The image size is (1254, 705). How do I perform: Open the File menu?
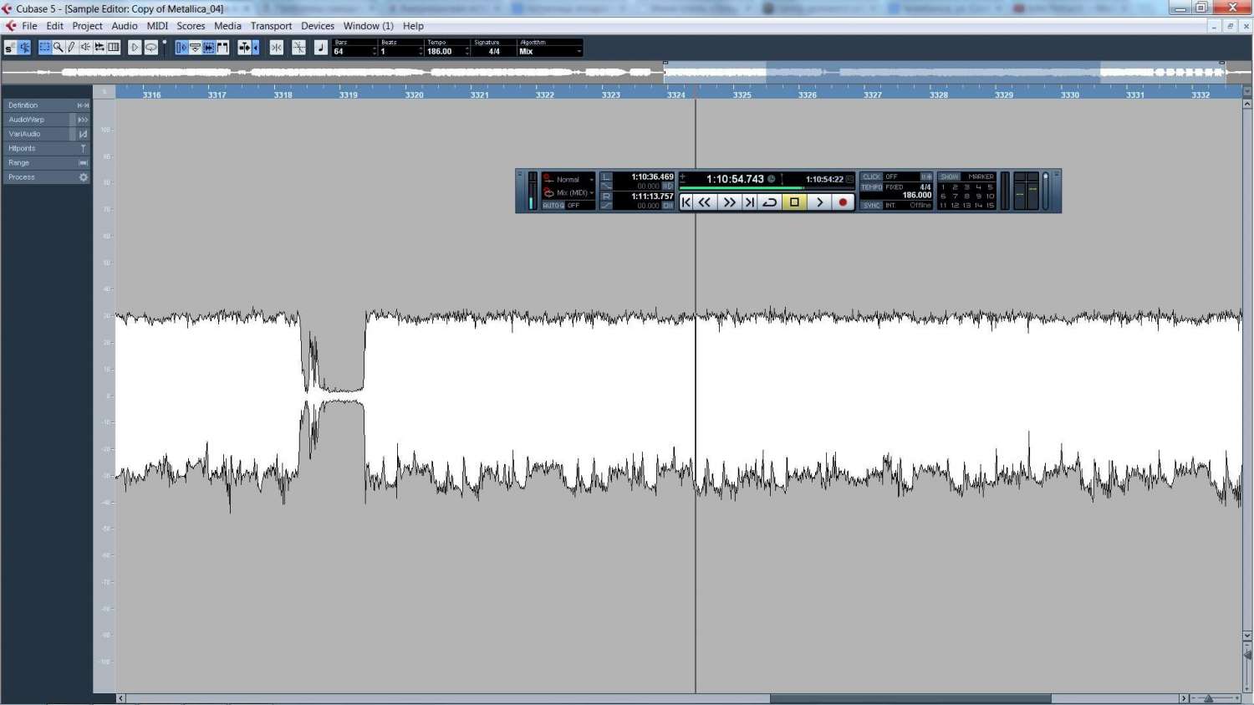tap(29, 26)
